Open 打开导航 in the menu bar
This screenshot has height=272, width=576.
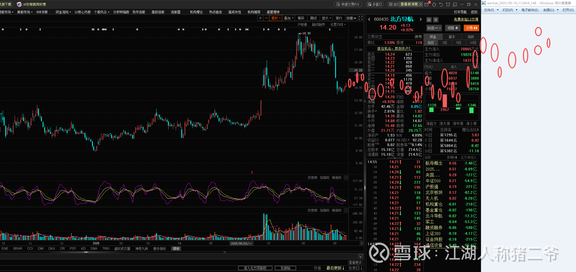460,12
